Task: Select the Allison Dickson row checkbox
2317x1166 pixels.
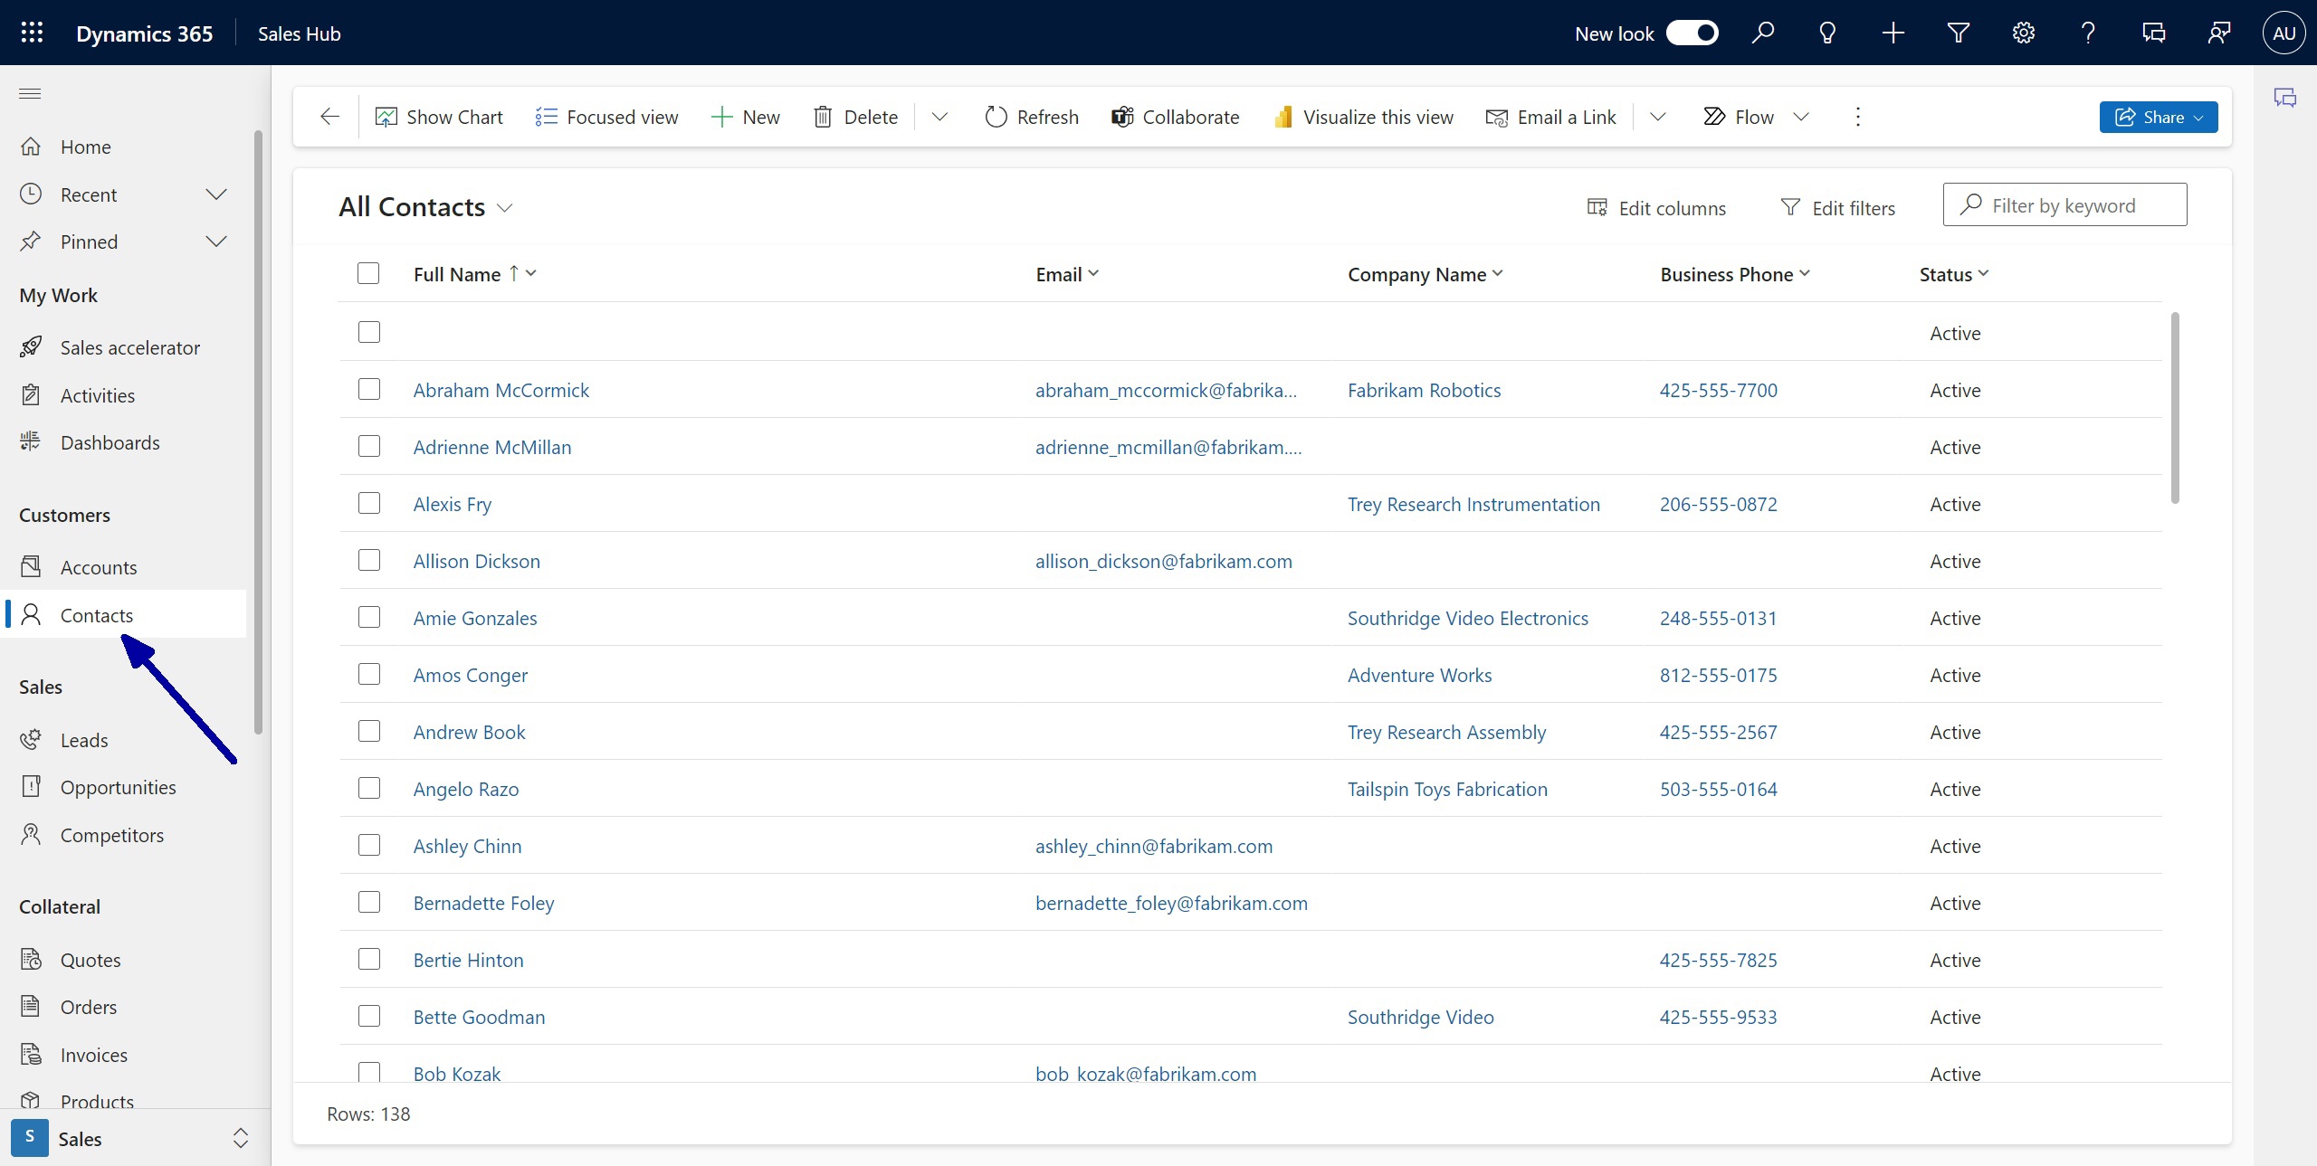Action: tap(369, 560)
